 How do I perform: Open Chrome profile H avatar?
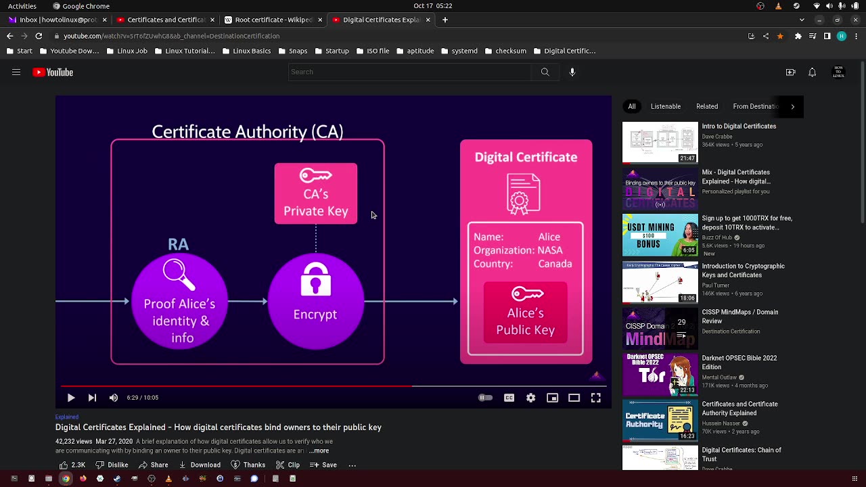pos(842,36)
